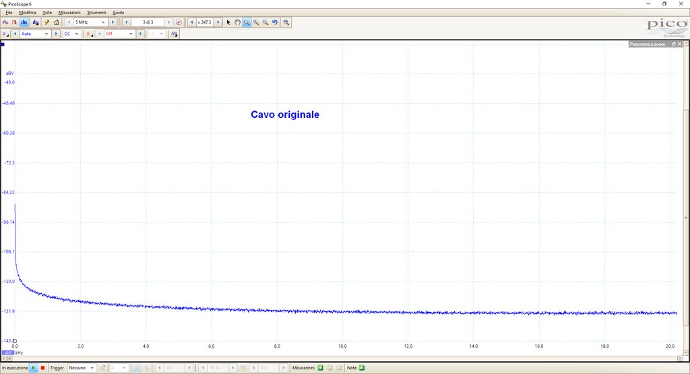Open spectrum options icon
This screenshot has height=374, width=690.
point(35,22)
